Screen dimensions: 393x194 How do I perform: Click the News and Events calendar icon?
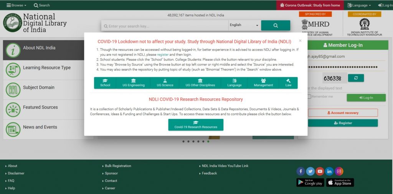13,129
